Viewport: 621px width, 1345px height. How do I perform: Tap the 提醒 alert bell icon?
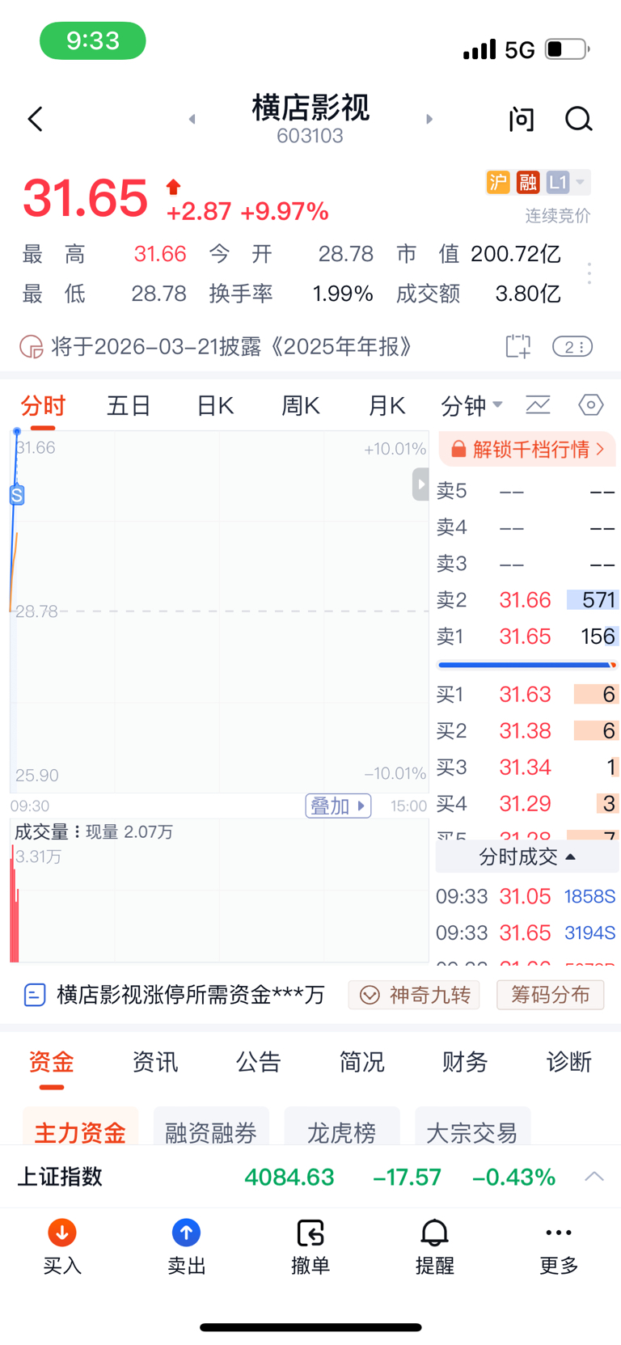(x=434, y=1233)
